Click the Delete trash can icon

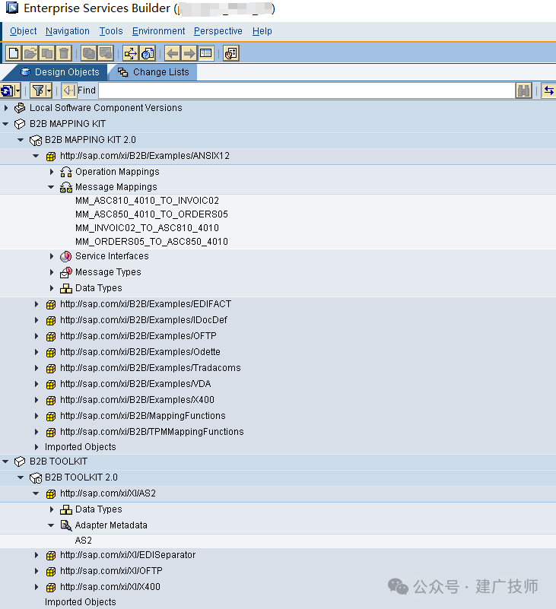[x=64, y=53]
